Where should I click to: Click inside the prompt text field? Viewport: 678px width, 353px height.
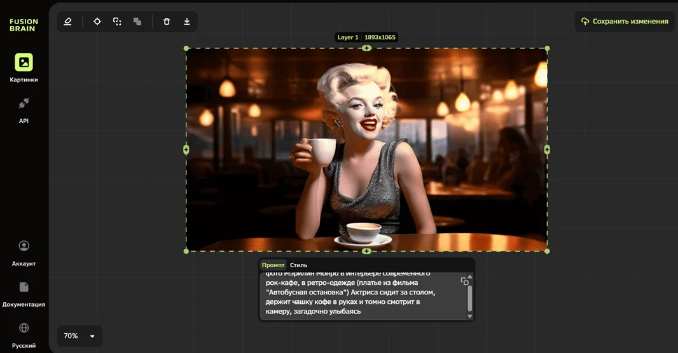coord(356,296)
